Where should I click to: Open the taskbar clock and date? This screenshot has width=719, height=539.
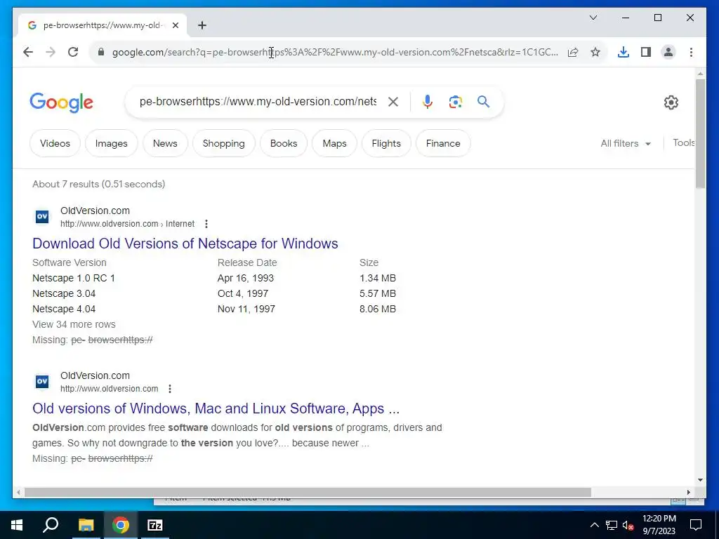659,525
